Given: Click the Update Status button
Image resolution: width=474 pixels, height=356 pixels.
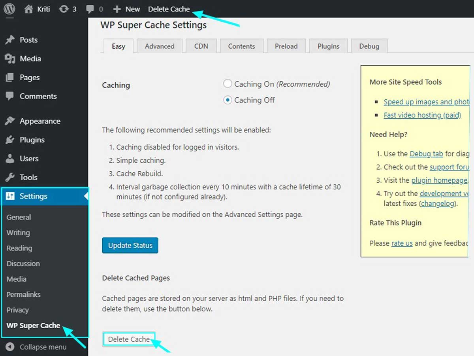Looking at the screenshot, I should tap(130, 245).
